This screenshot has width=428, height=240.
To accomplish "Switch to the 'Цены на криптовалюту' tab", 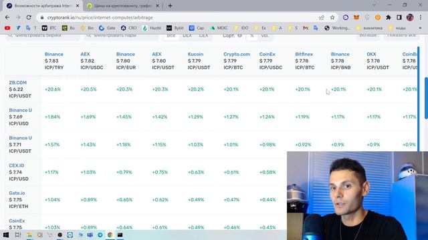I will [x=123, y=6].
